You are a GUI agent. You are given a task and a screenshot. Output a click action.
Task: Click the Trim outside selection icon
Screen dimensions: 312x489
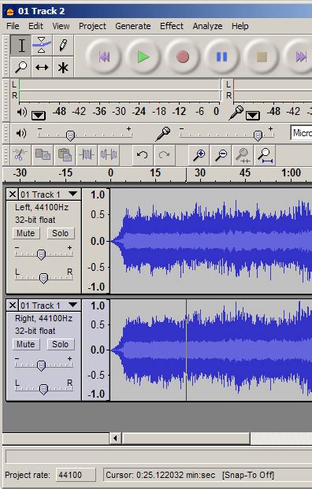click(x=87, y=154)
